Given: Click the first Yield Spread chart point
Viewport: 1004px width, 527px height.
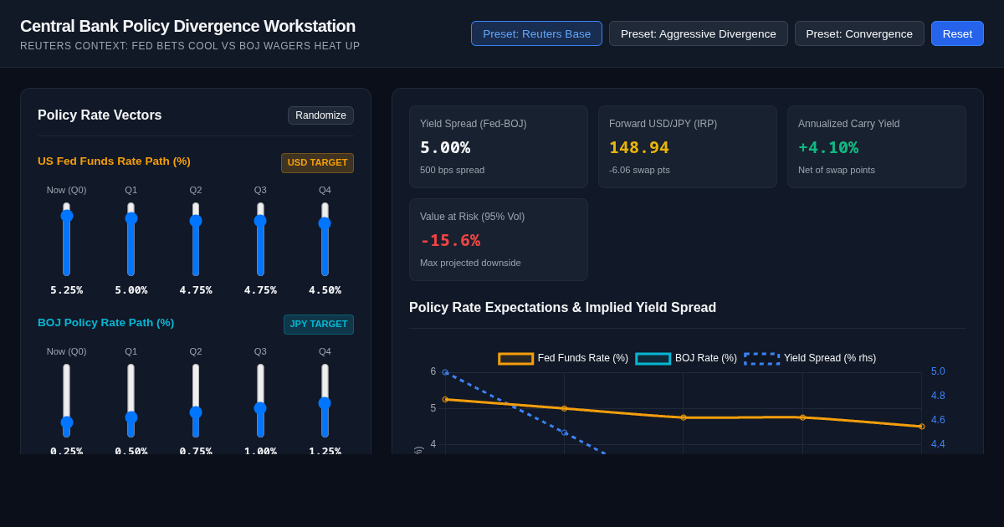Looking at the screenshot, I should (445, 372).
